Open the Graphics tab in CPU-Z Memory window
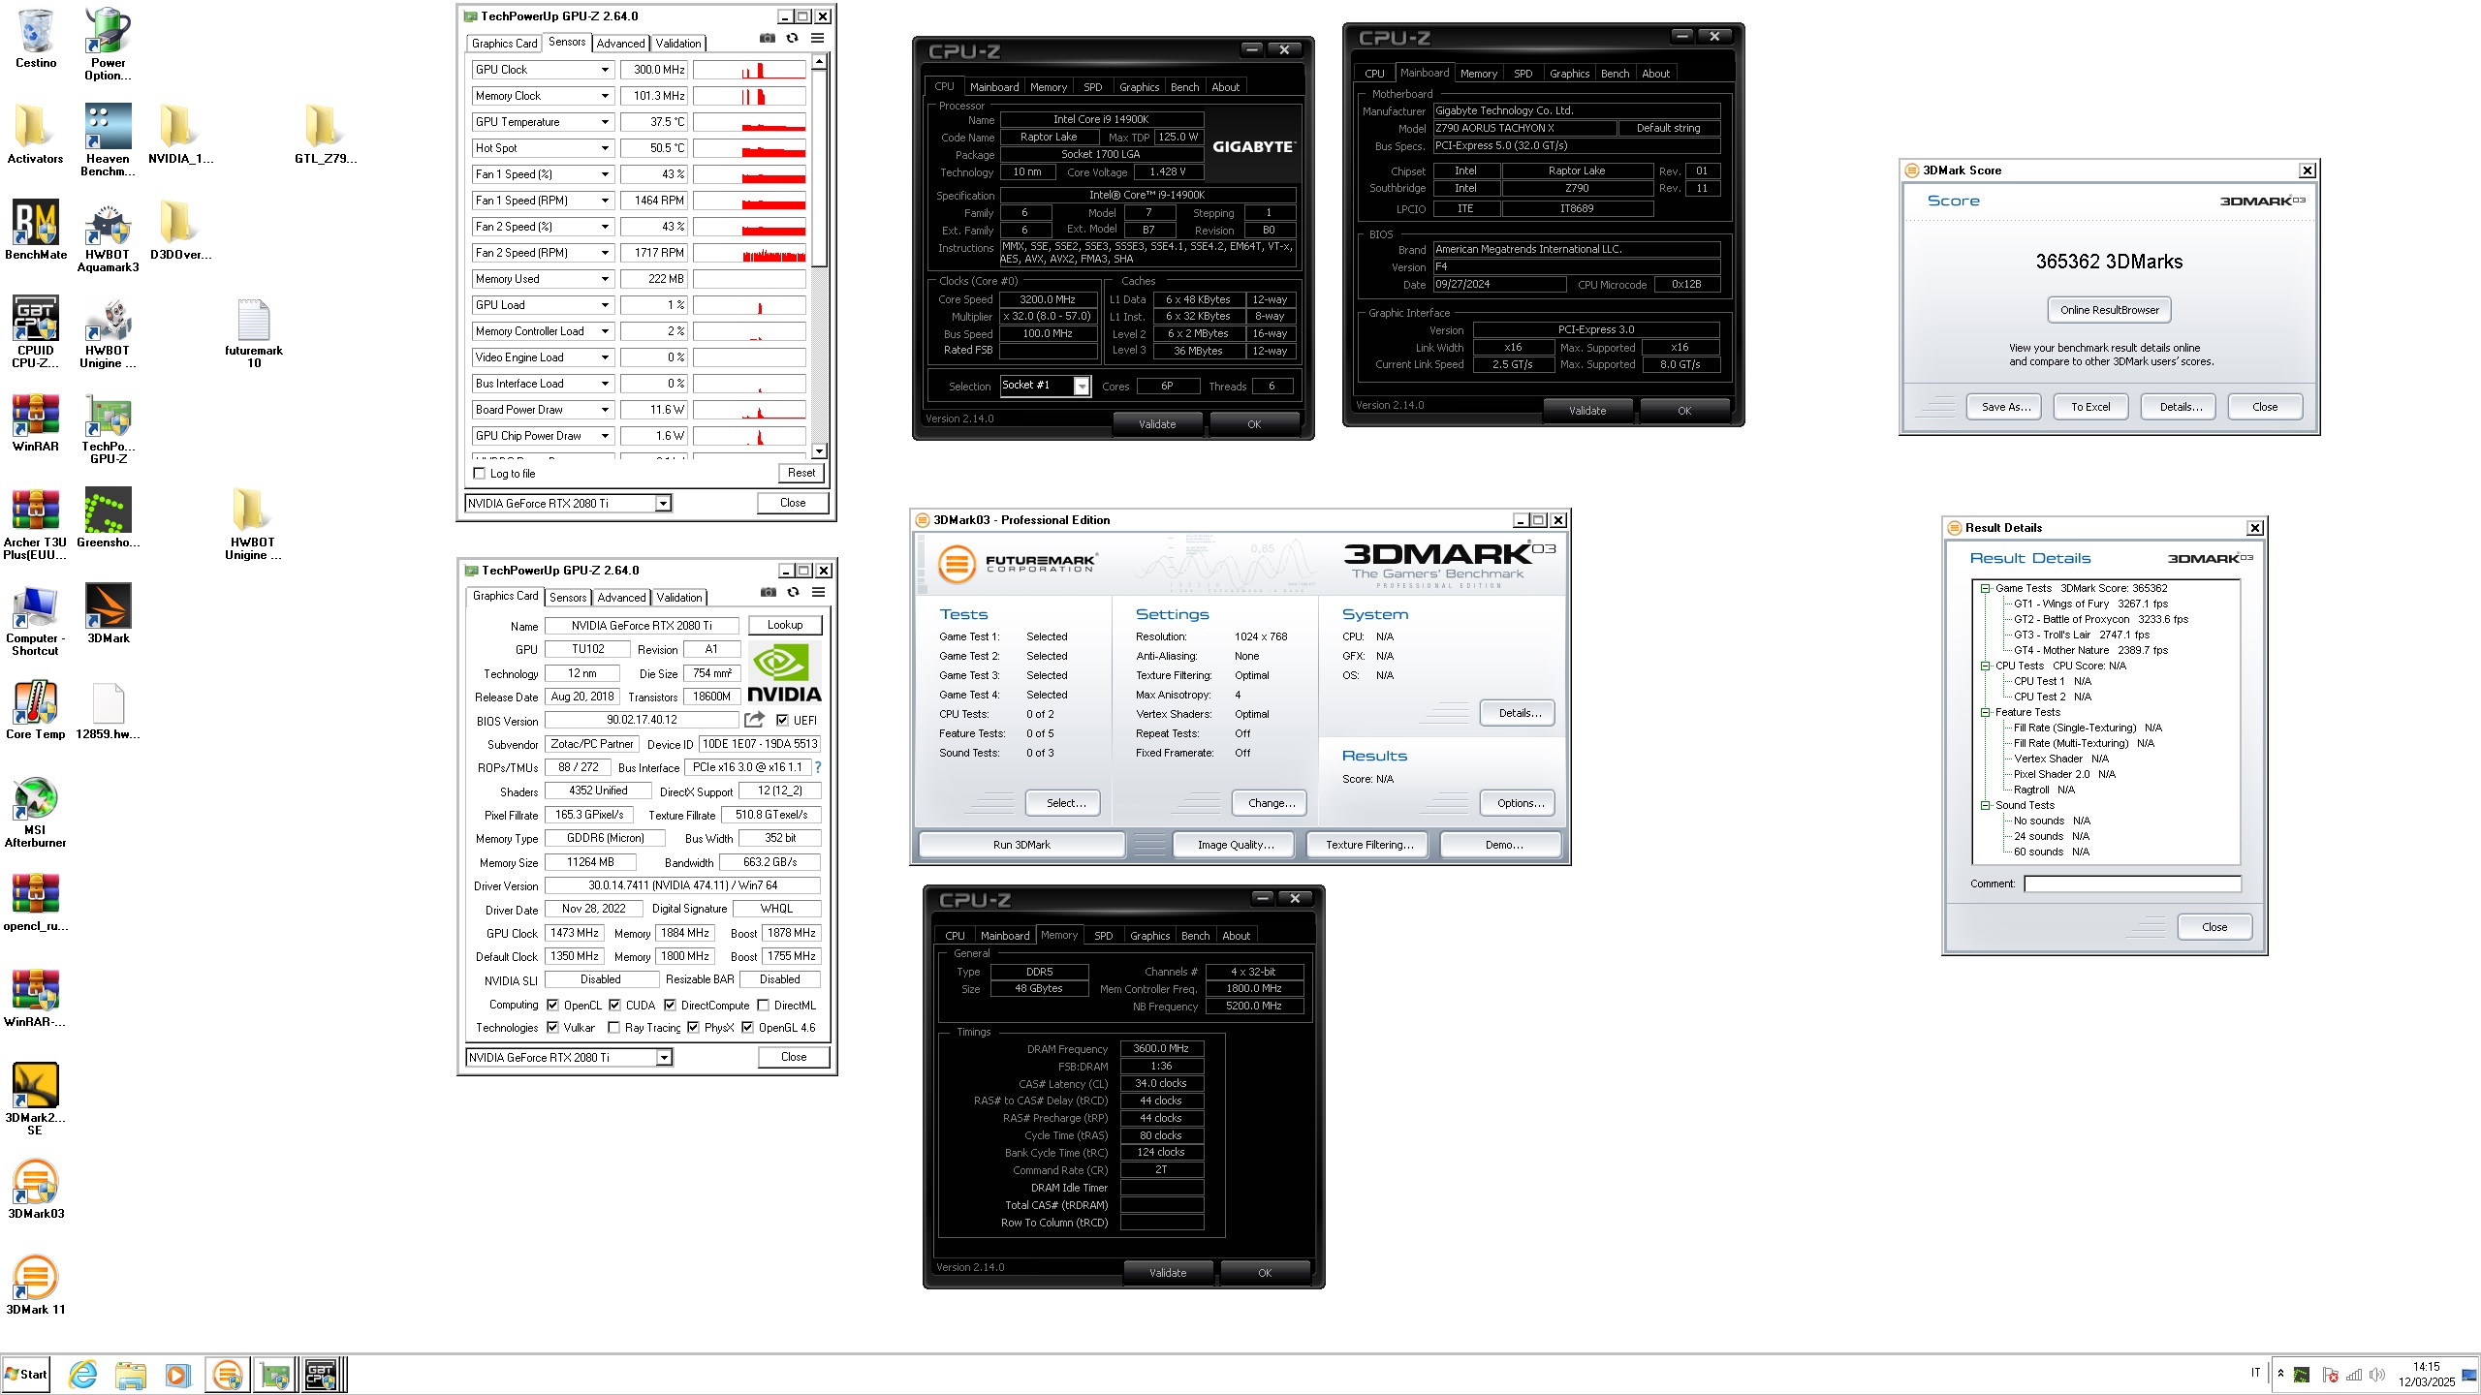The width and height of the screenshot is (2481, 1395). pos(1149,936)
